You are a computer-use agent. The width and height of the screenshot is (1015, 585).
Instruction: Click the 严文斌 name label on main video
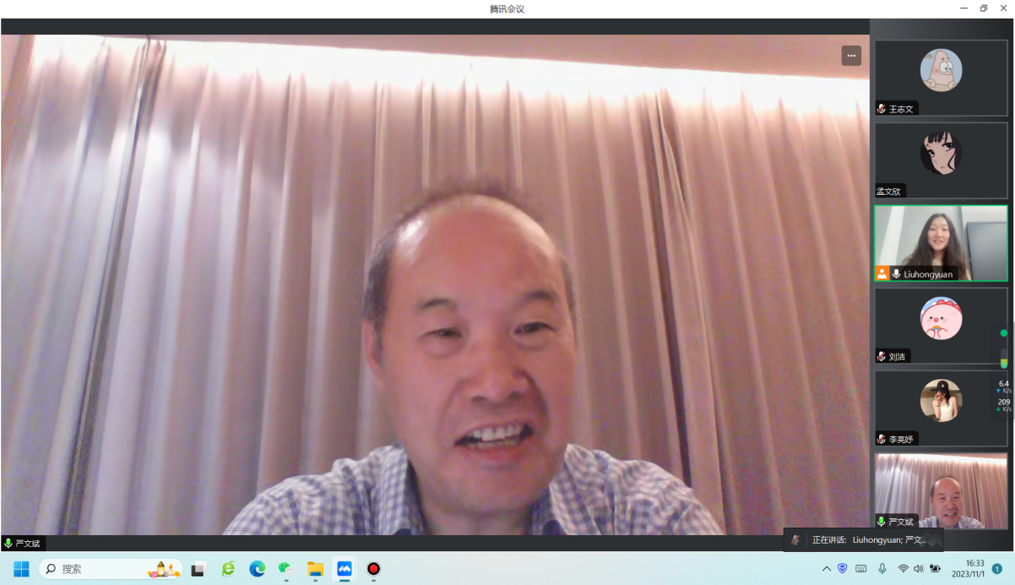(28, 544)
